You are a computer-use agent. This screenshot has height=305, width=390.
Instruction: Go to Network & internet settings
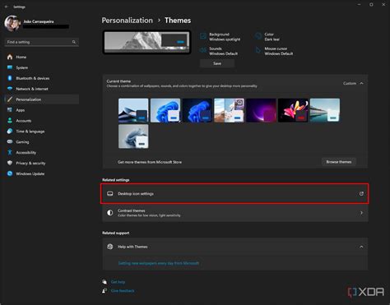tap(42, 89)
